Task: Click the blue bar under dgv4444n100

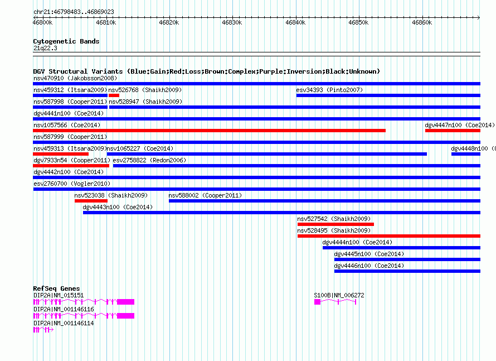Action: (401, 248)
